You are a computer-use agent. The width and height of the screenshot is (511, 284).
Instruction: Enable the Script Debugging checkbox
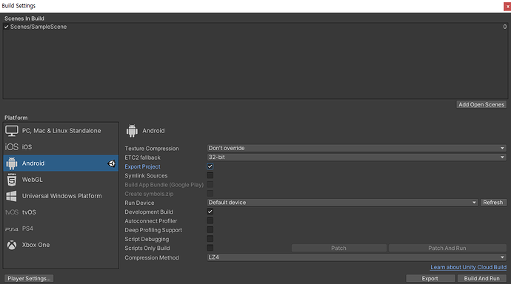click(x=210, y=239)
